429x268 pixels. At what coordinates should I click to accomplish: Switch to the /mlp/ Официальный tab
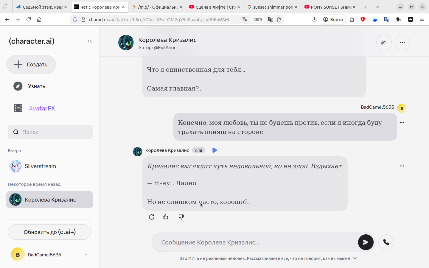[157, 7]
